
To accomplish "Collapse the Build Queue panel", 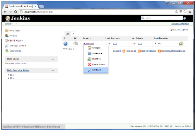I will click(53, 59).
